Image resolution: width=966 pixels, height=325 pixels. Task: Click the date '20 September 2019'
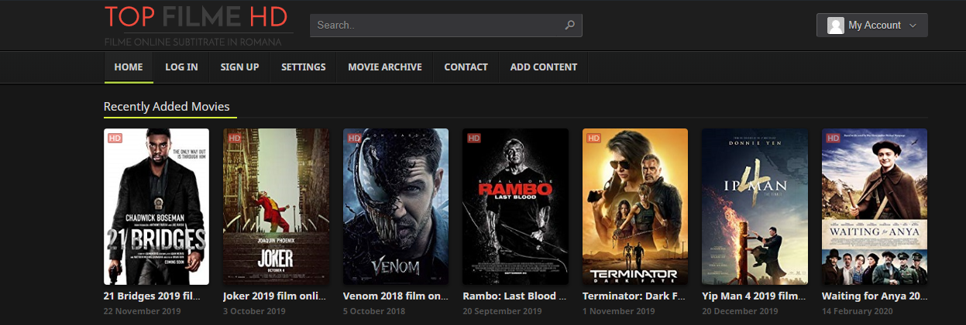[502, 311]
